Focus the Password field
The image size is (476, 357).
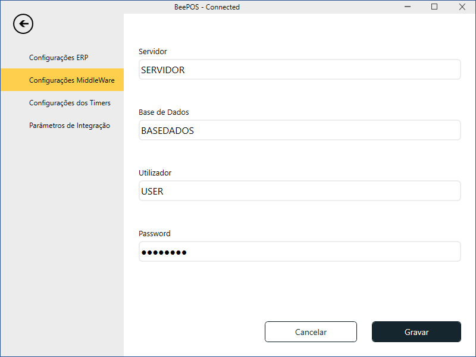[x=299, y=252]
